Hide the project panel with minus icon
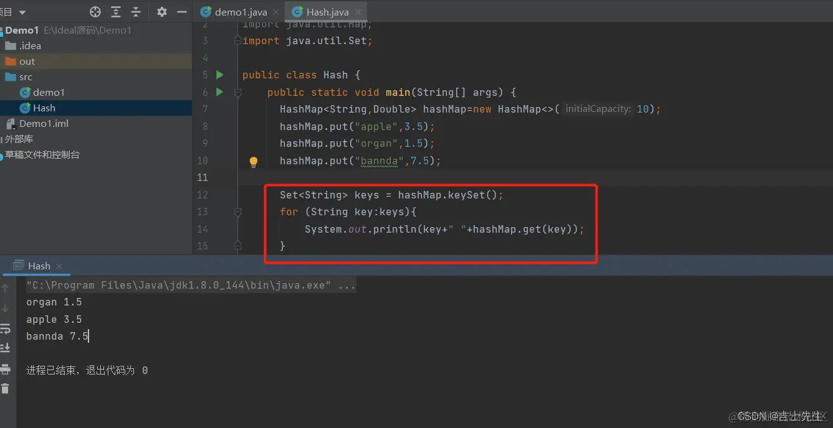Viewport: 833px width, 428px height. [x=182, y=12]
